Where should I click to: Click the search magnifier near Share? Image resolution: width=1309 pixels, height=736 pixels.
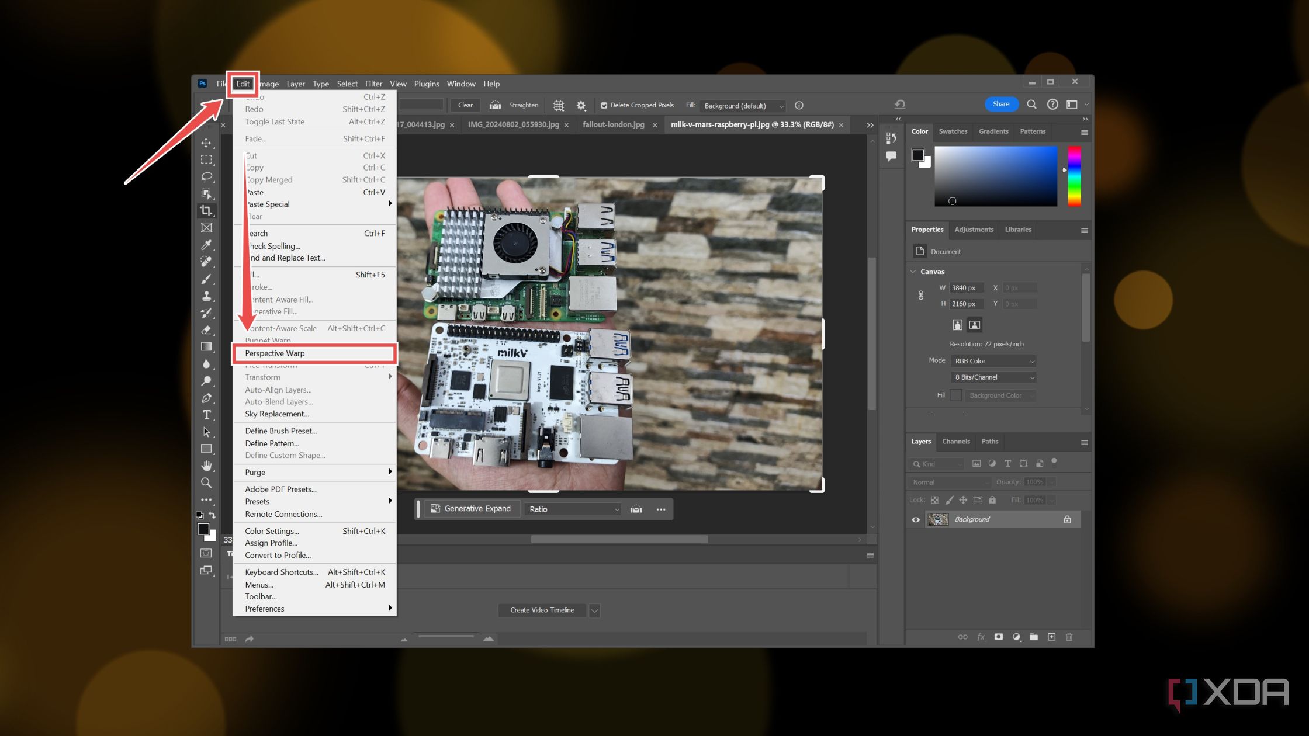click(x=1031, y=104)
